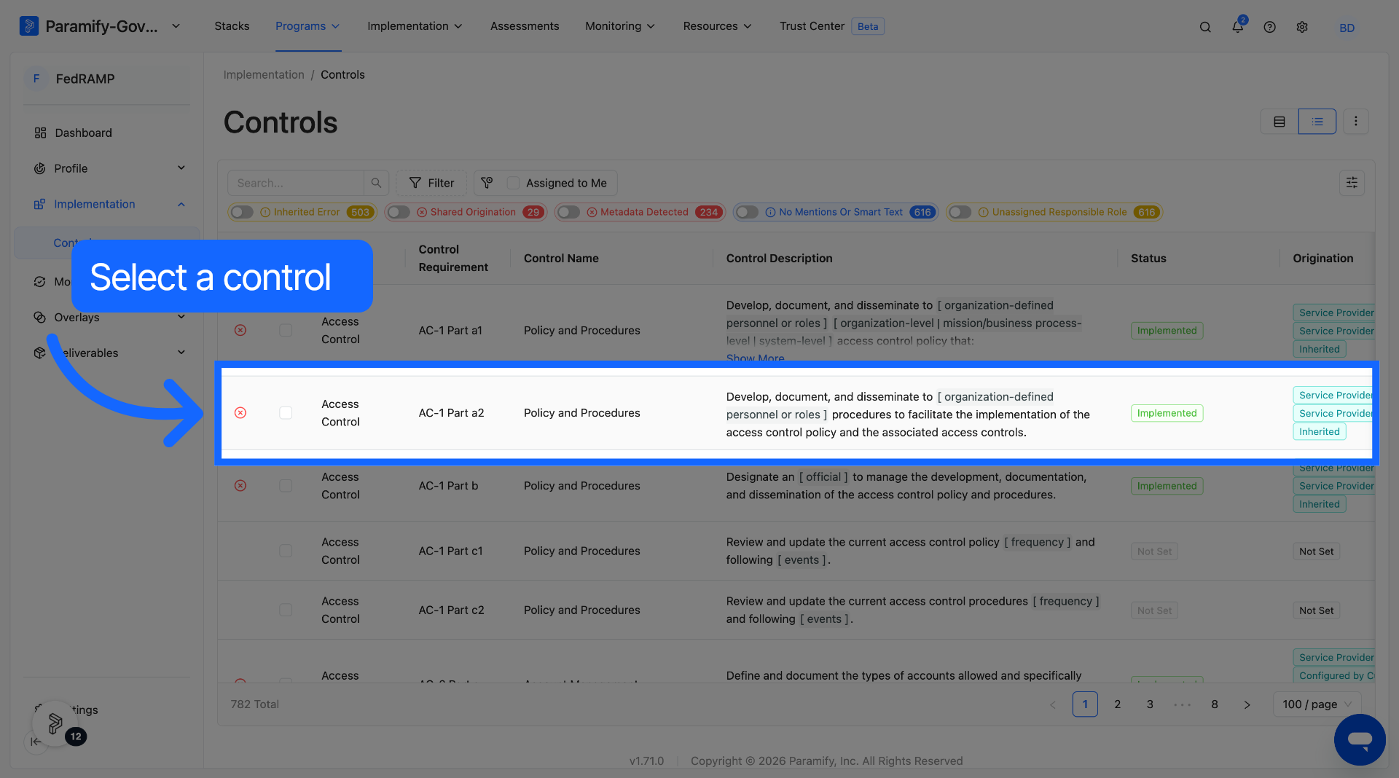
Task: Go to Stacks in top navigation
Action: (x=232, y=26)
